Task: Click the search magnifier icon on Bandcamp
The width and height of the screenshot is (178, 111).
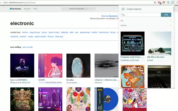Action: click(86, 9)
